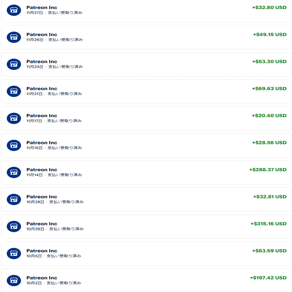Select the store icon on the 10月5日 transaction
This screenshot has width=292, height=292.
pyautogui.click(x=14, y=253)
